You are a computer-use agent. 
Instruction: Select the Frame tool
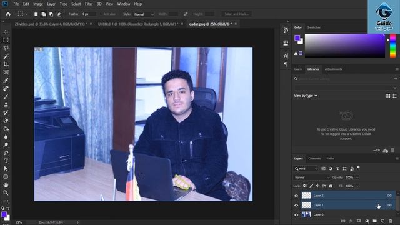pyautogui.click(x=6, y=72)
